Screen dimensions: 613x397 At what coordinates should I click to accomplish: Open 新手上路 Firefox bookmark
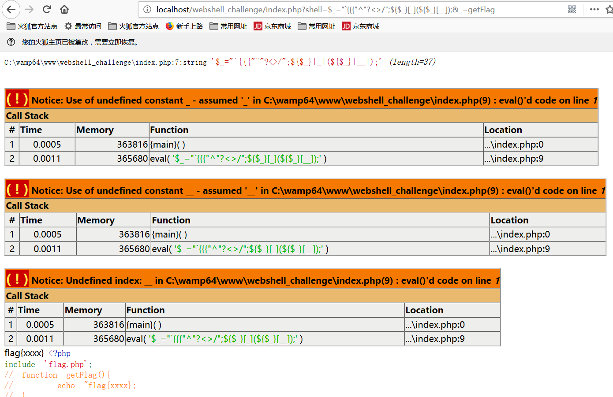pos(184,26)
